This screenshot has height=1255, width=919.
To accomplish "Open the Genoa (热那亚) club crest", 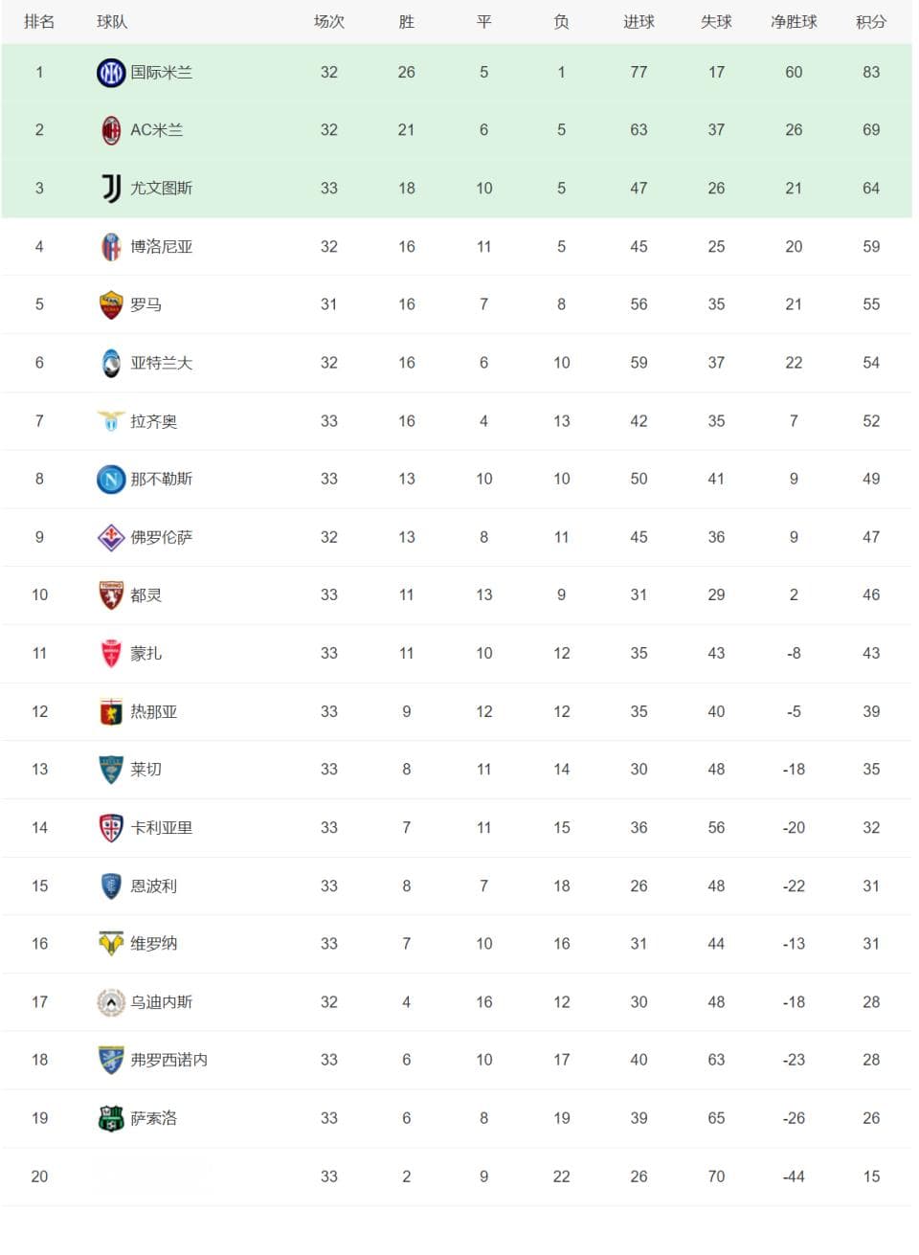I will [111, 711].
